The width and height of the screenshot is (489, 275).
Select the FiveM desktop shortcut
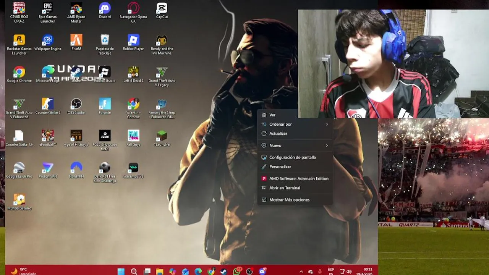(76, 43)
